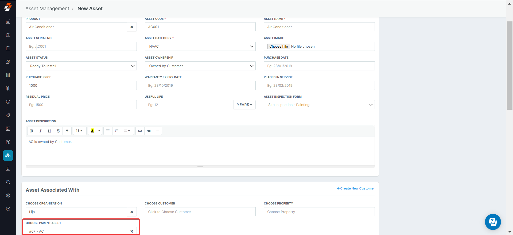Click the Choose File button
Screen dimensions: 513x235
coord(279,47)
